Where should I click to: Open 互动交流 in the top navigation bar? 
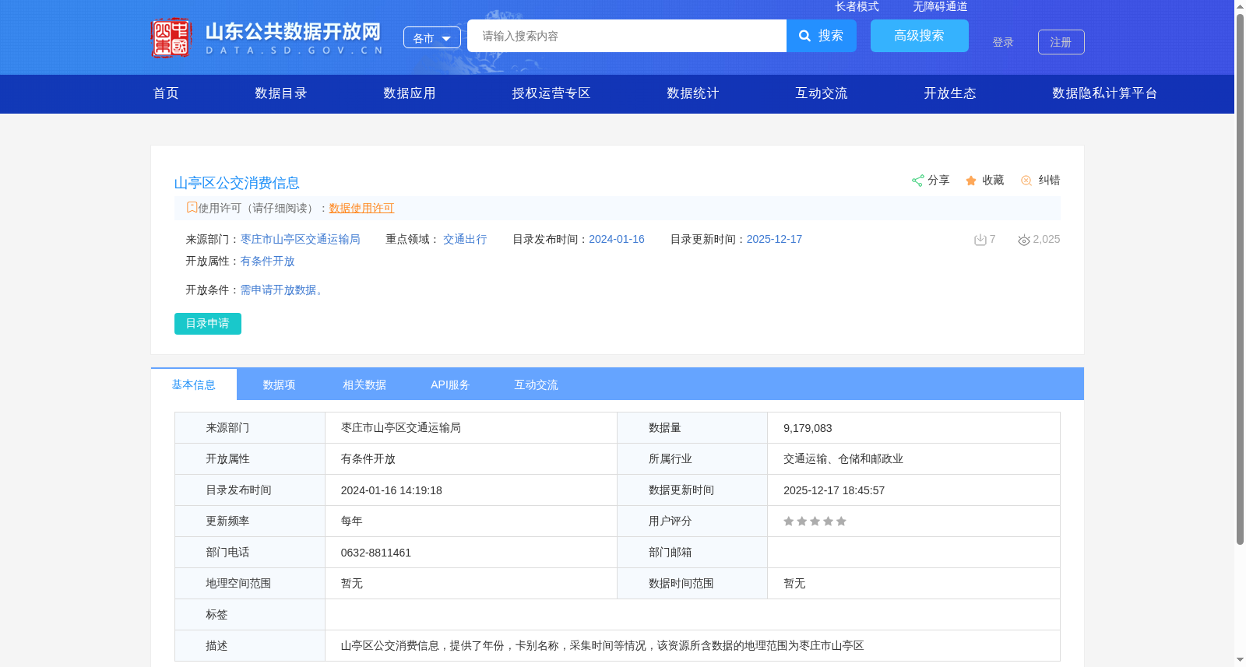(x=822, y=93)
